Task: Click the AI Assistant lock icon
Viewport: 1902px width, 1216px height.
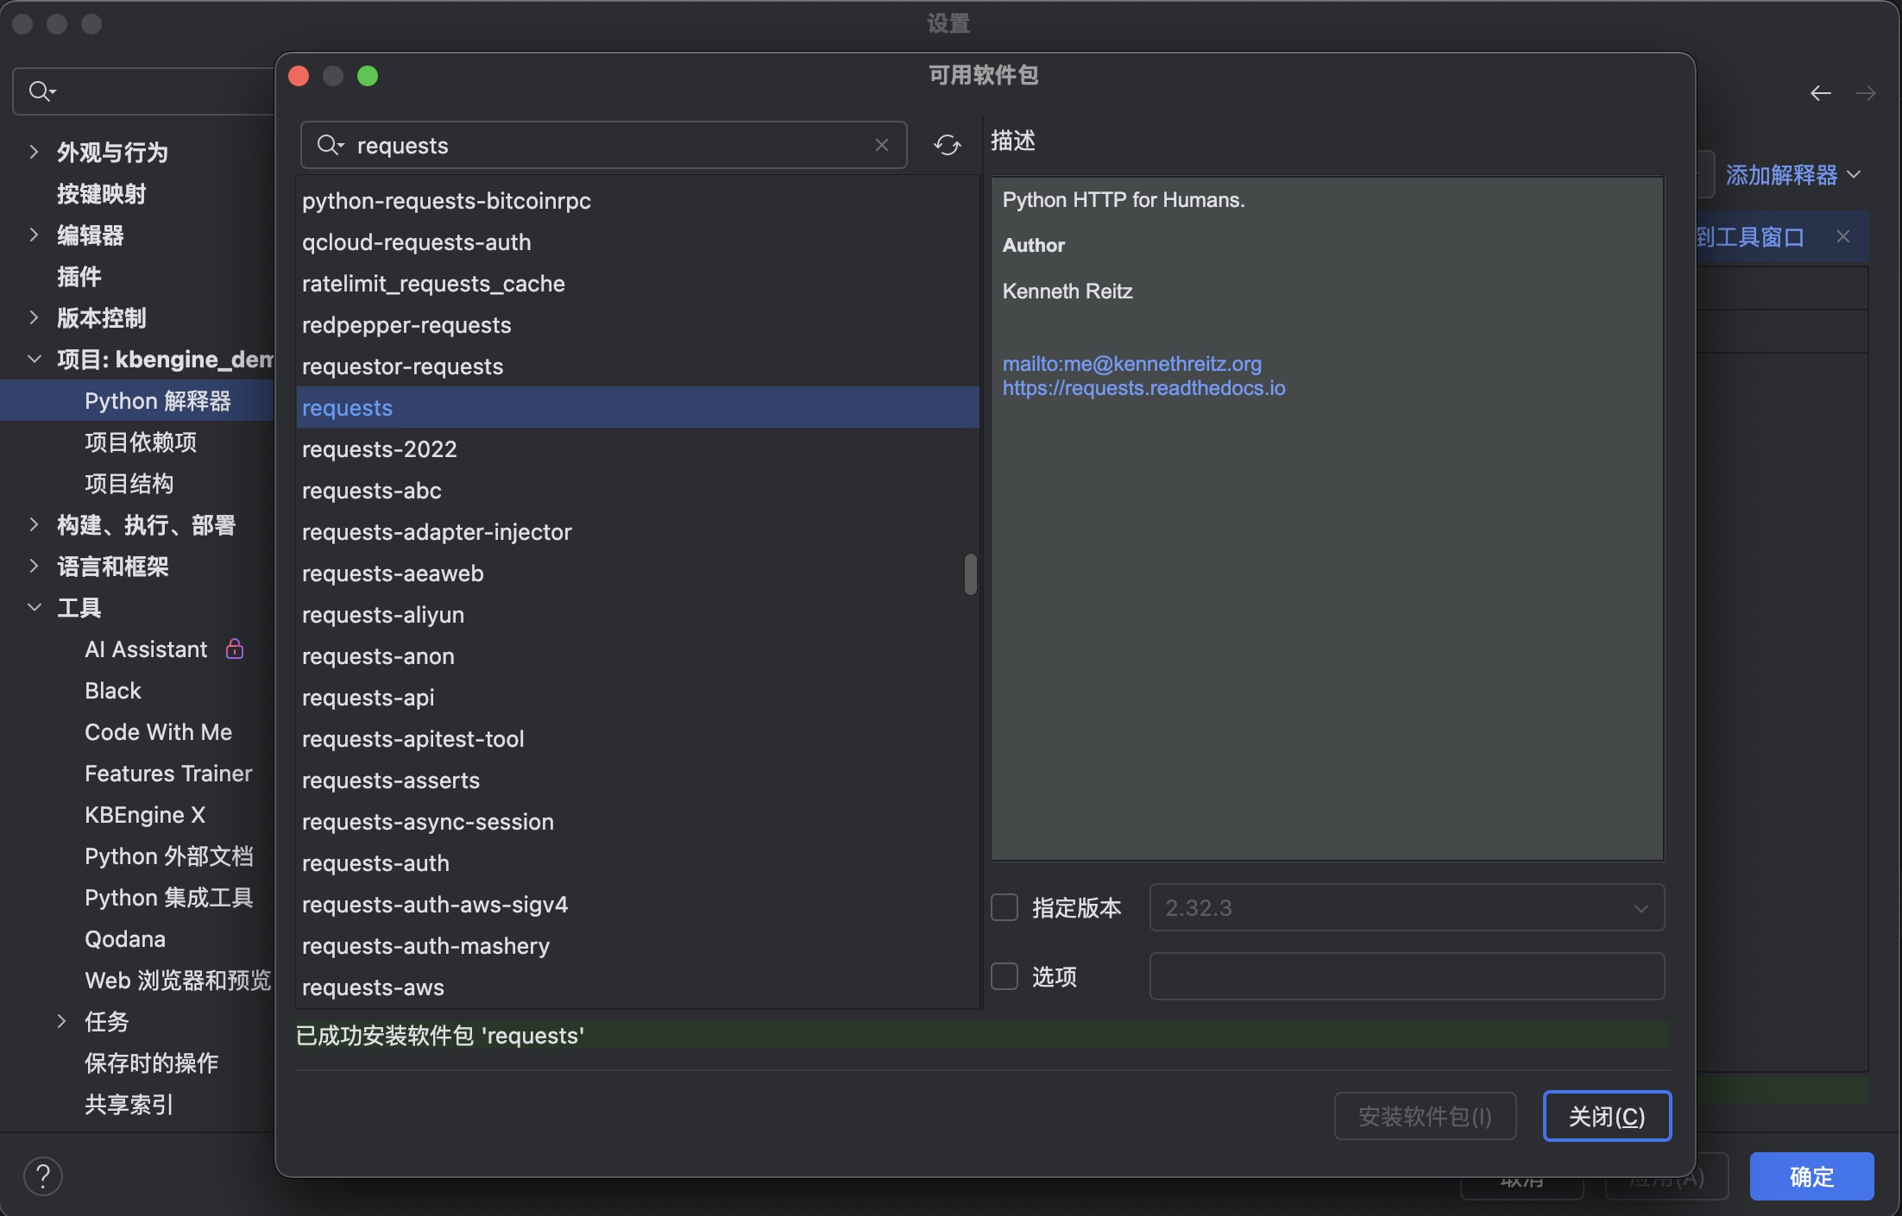Action: (x=235, y=649)
